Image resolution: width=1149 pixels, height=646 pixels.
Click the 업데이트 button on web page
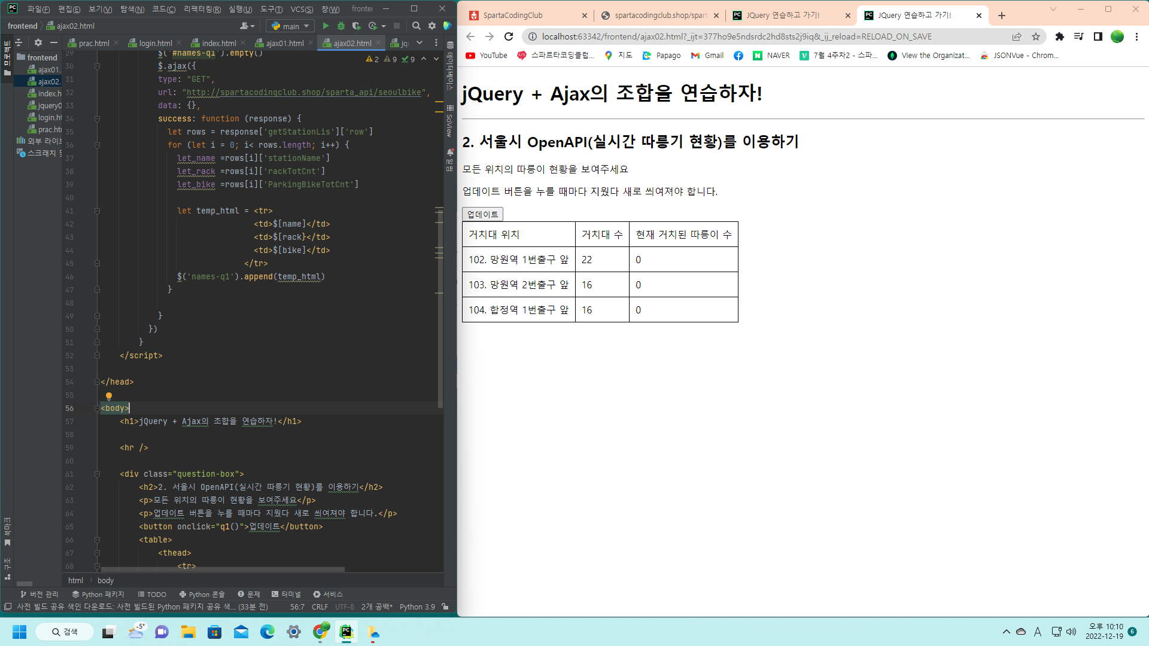click(482, 214)
